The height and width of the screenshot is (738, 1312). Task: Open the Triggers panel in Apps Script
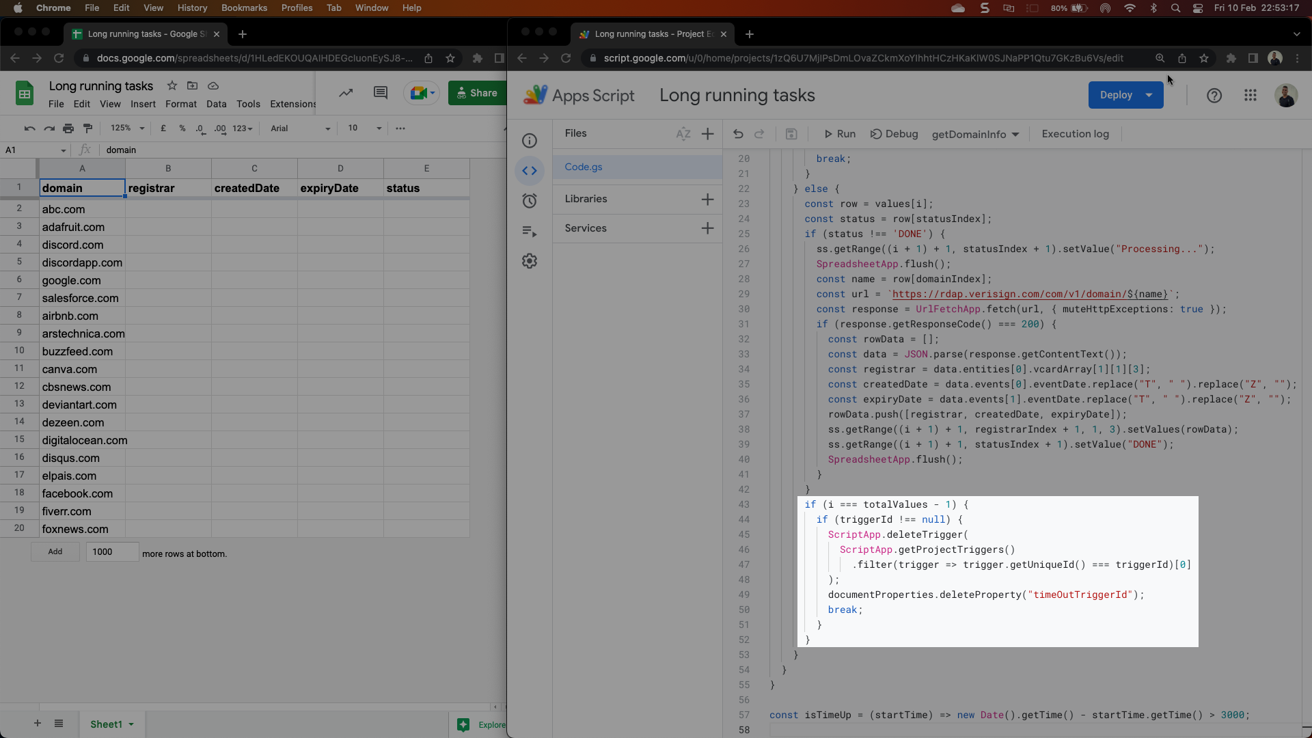click(x=530, y=201)
